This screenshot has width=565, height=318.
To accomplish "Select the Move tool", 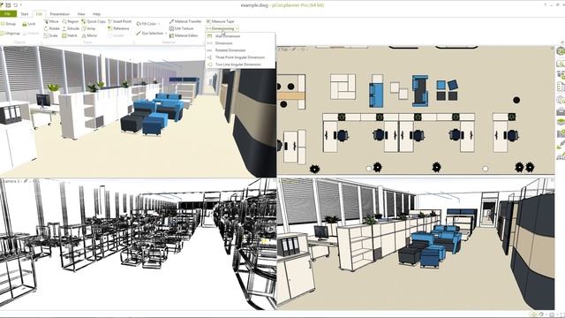I will pyautogui.click(x=51, y=21).
